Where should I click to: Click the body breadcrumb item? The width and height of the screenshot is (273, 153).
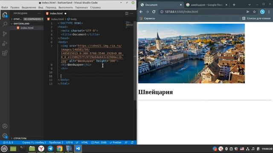[x=72, y=19]
